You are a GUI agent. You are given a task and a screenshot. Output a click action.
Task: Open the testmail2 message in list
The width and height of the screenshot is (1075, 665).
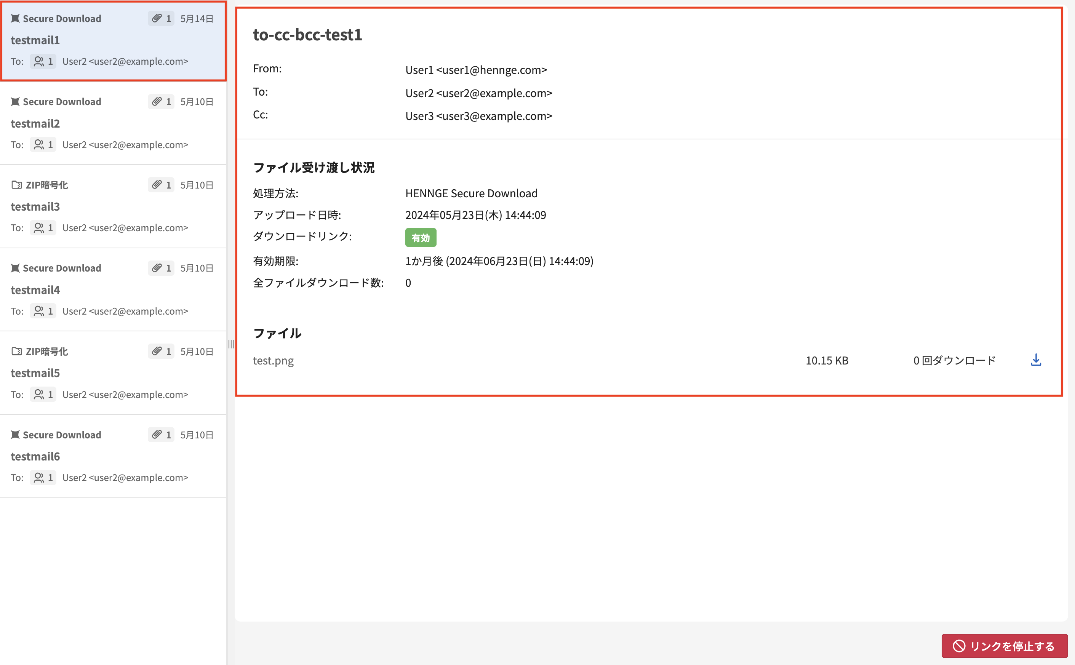114,123
